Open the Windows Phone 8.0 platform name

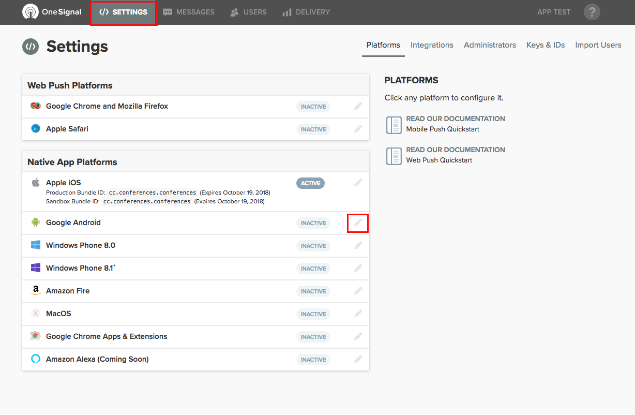[81, 245]
